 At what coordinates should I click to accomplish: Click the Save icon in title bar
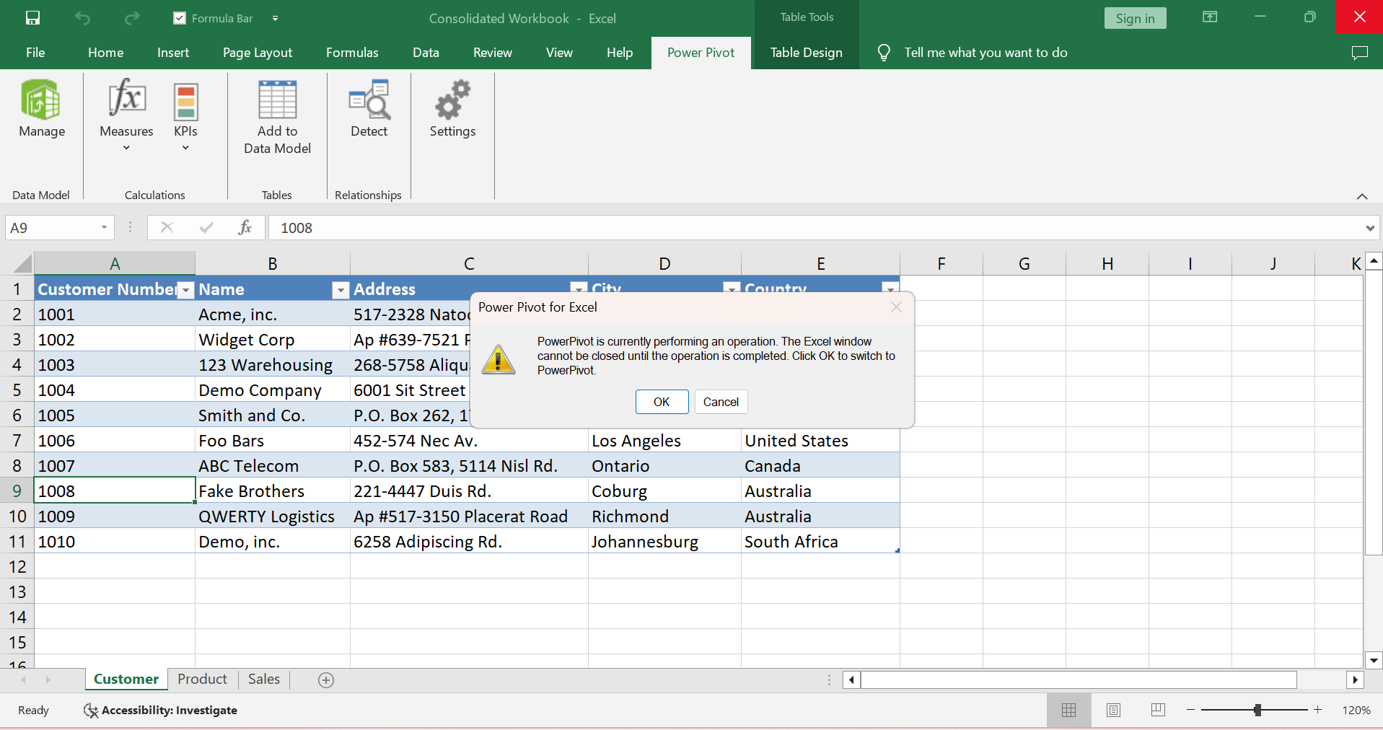(x=32, y=18)
